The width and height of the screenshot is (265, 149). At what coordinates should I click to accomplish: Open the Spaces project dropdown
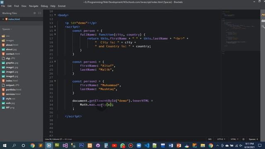[x=7, y=29]
